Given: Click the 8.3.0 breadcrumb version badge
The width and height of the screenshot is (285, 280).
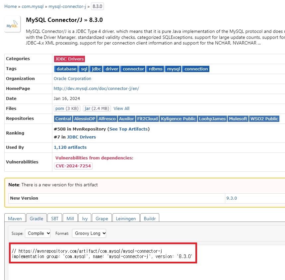Looking at the screenshot, I should [x=97, y=7].
